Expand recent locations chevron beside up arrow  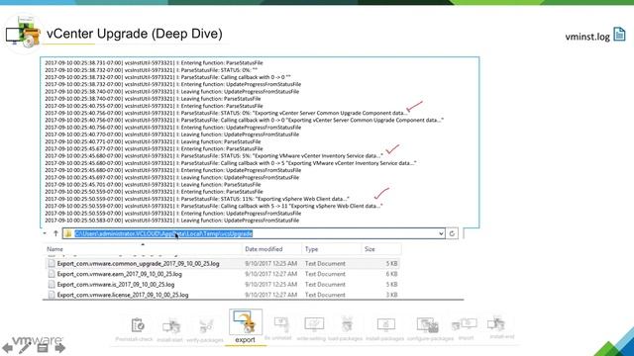click(x=45, y=233)
